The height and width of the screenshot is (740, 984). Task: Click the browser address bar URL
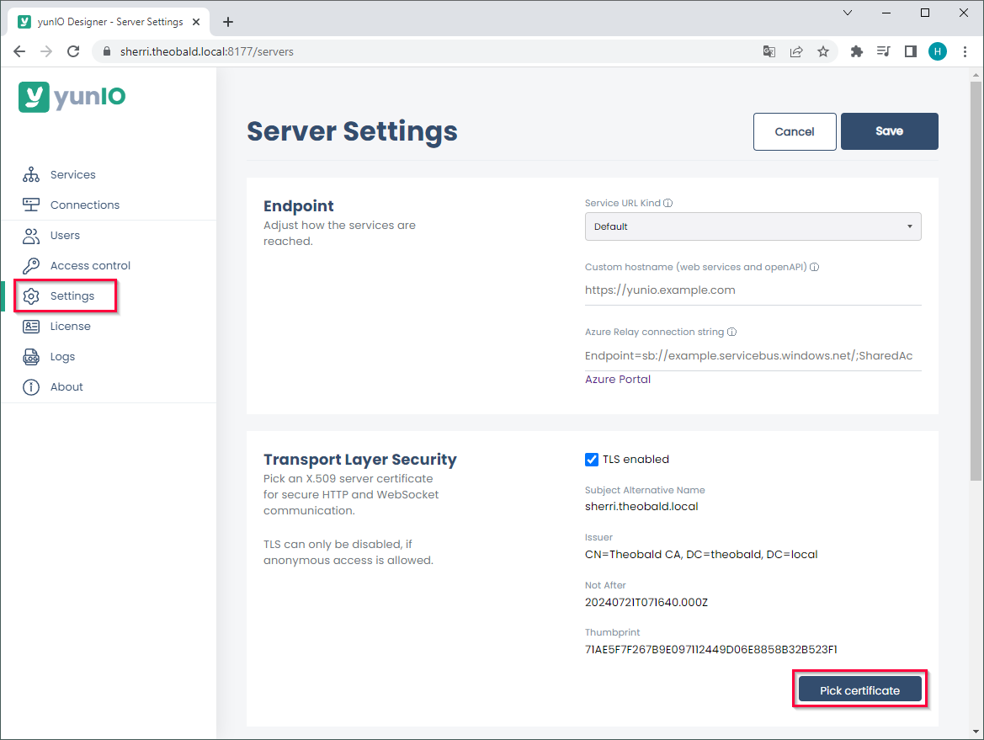[x=206, y=51]
